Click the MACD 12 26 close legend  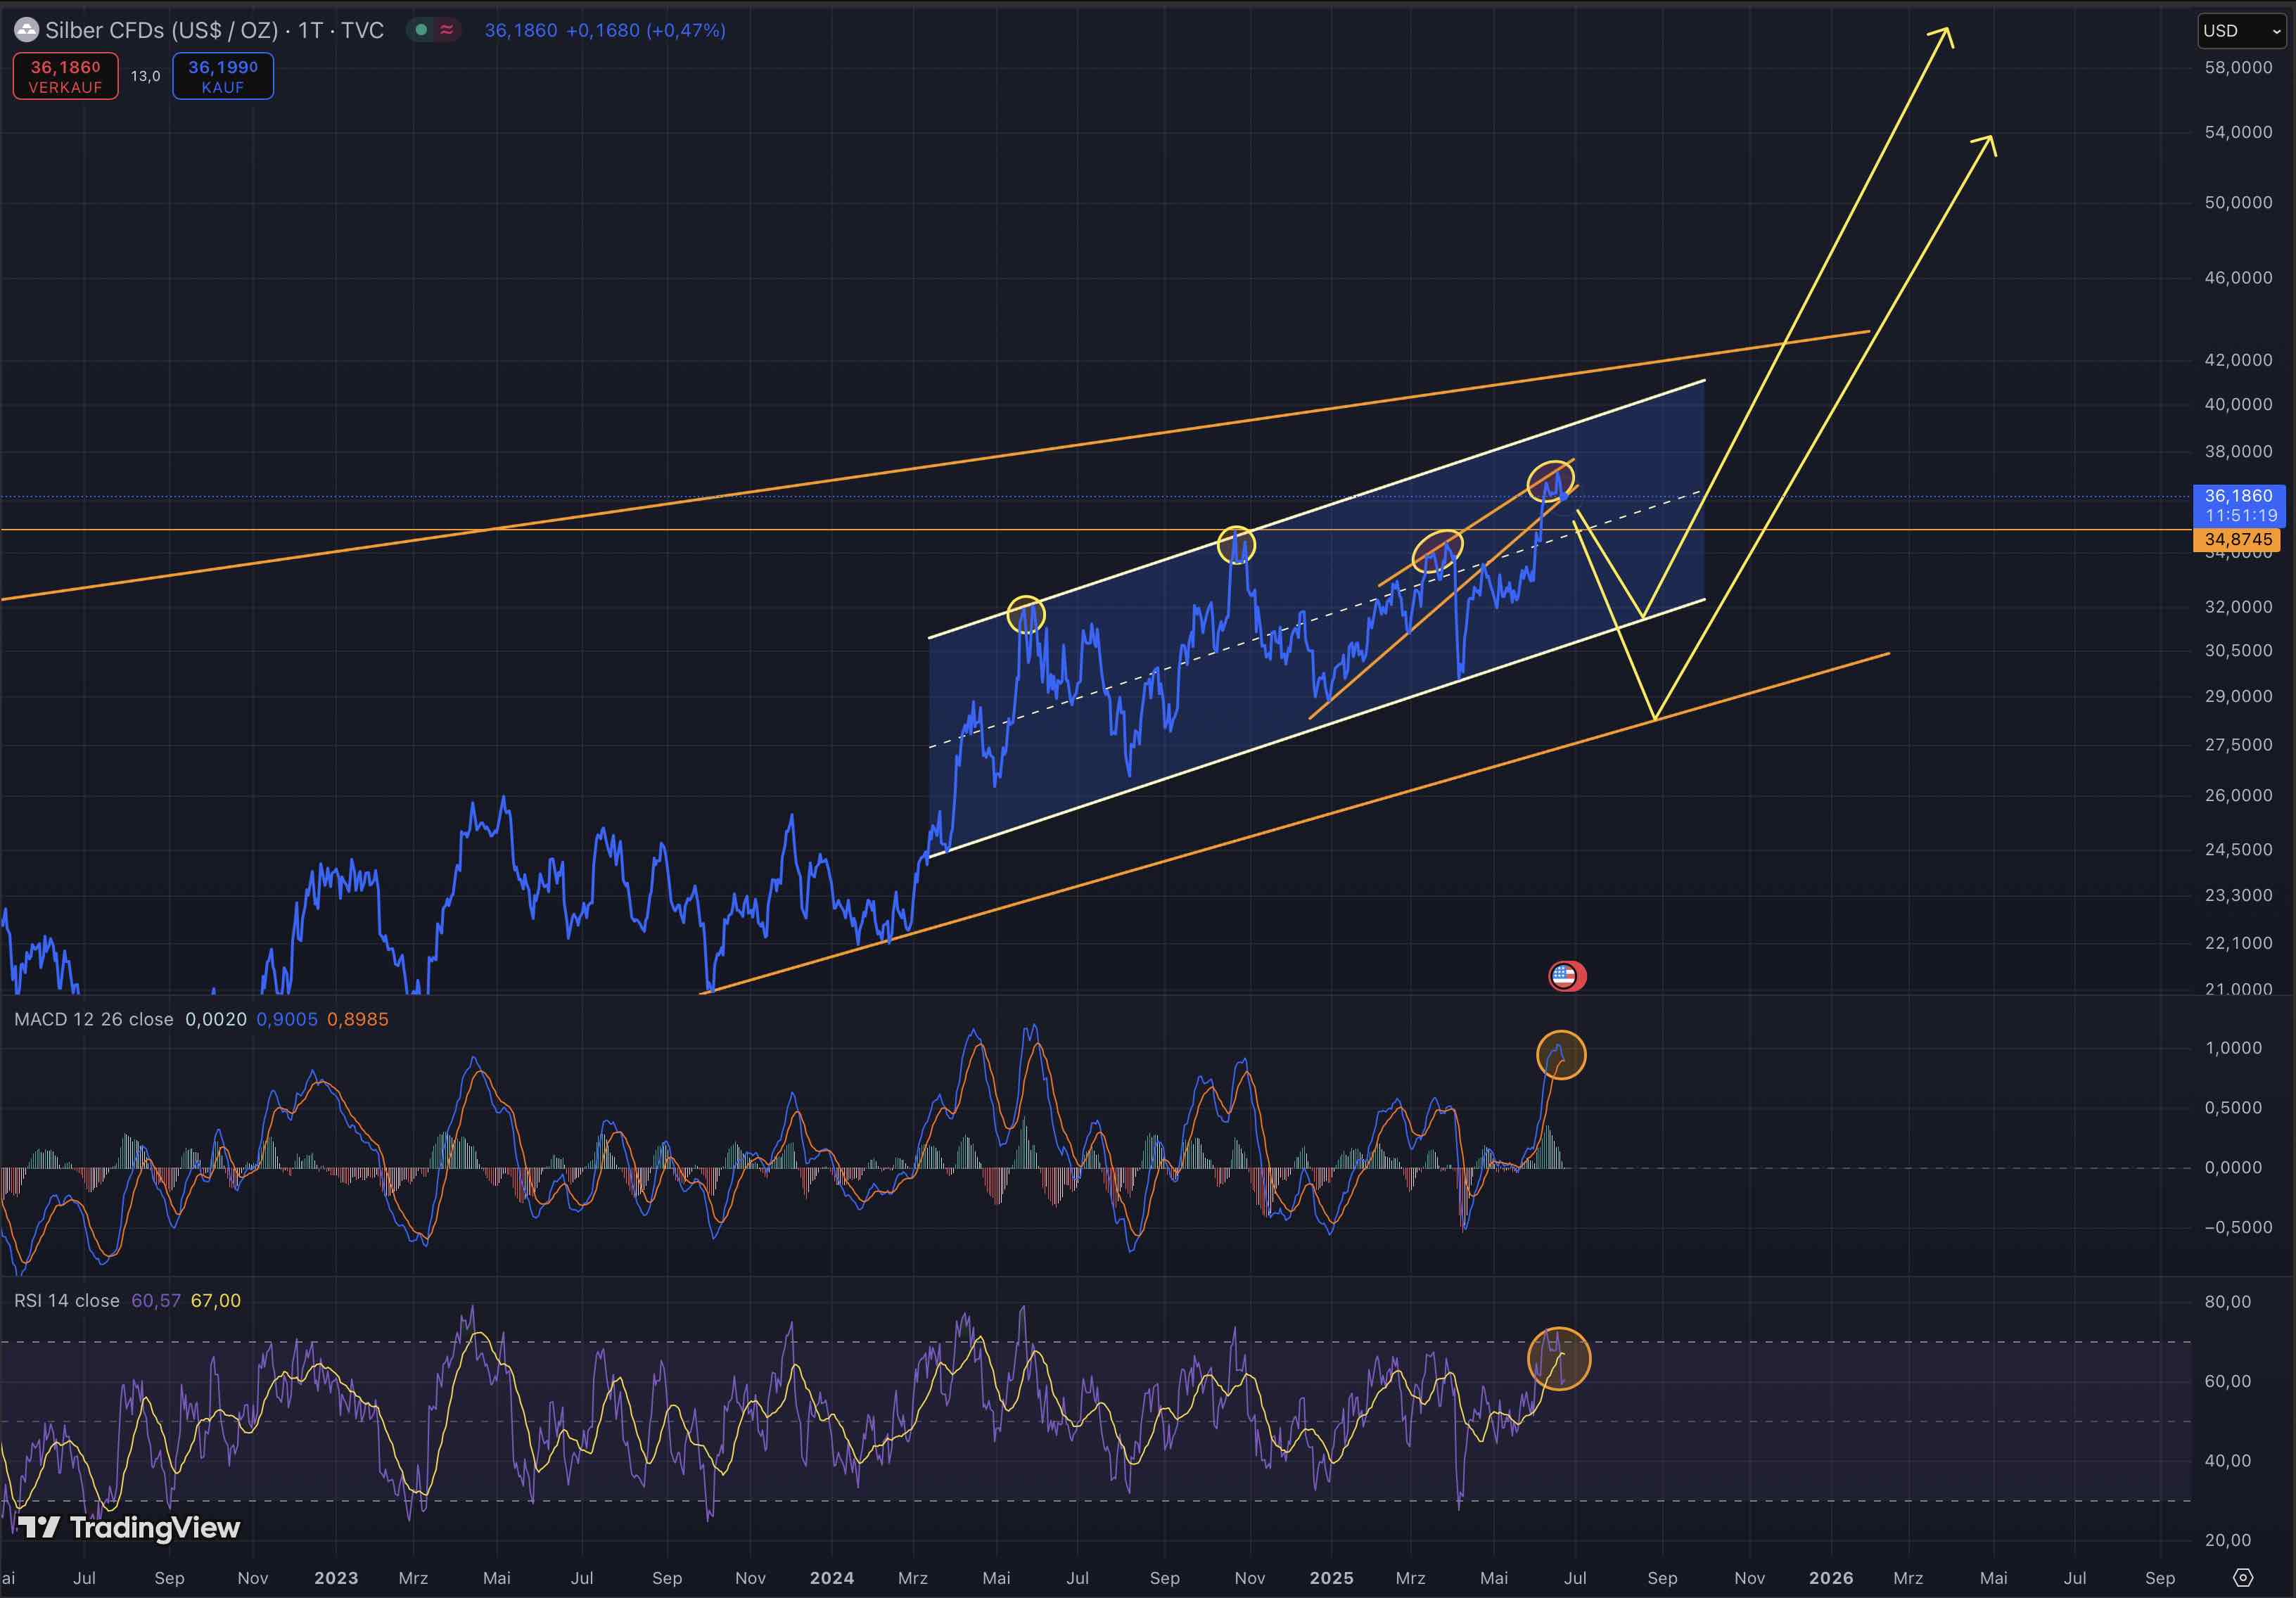94,1019
